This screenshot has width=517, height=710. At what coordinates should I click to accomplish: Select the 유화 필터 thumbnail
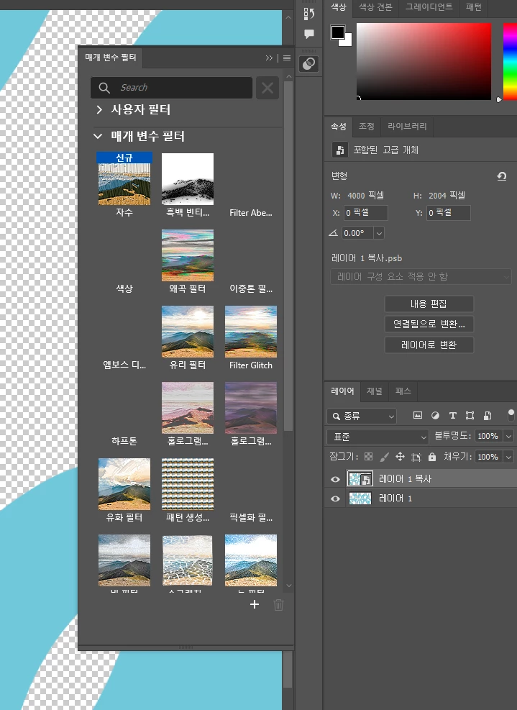tap(124, 484)
